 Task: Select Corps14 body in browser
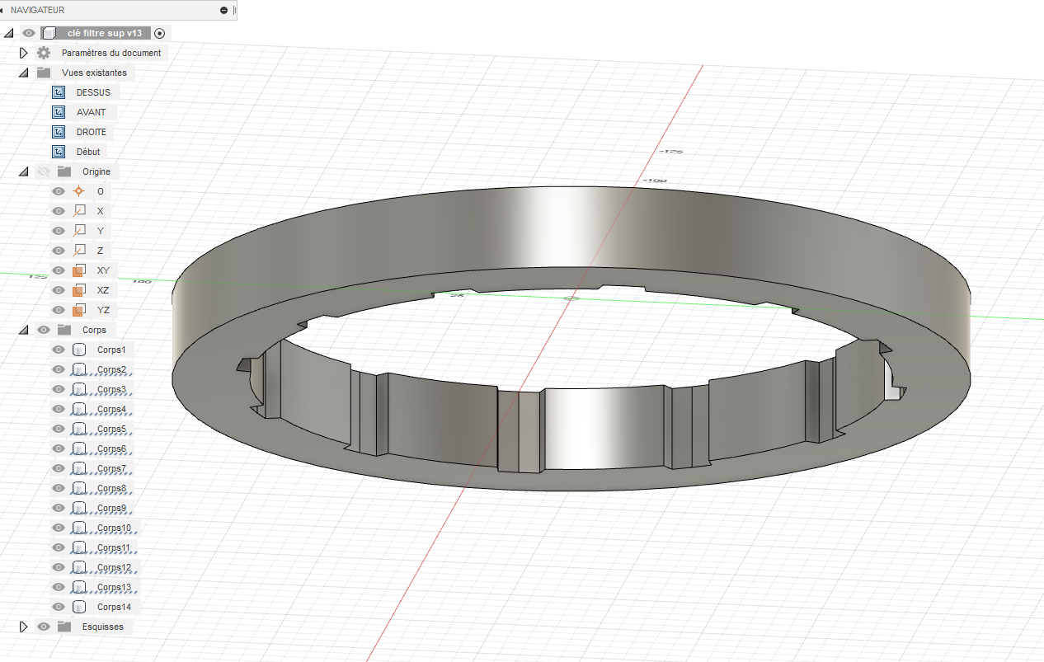click(x=114, y=607)
